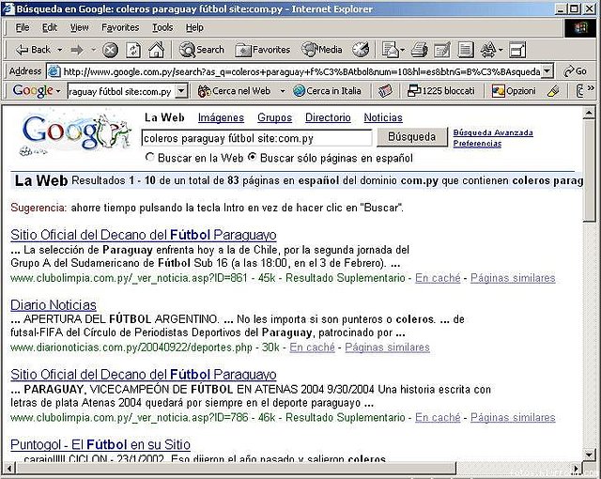Click the Mail toolbar icon
Screen dimensions: 601x479
pos(390,50)
